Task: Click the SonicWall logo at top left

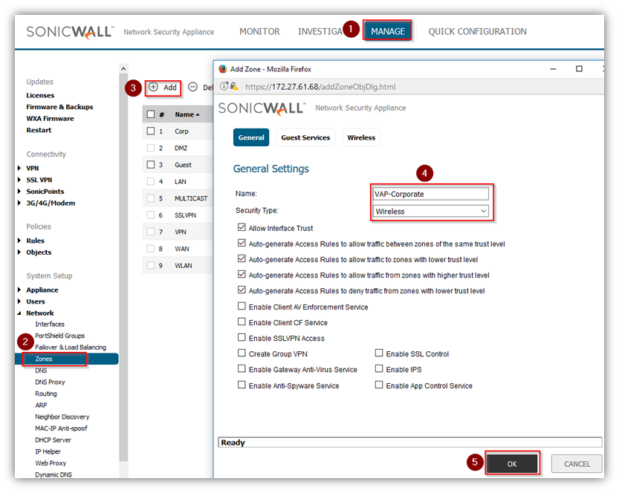Action: 69,31
